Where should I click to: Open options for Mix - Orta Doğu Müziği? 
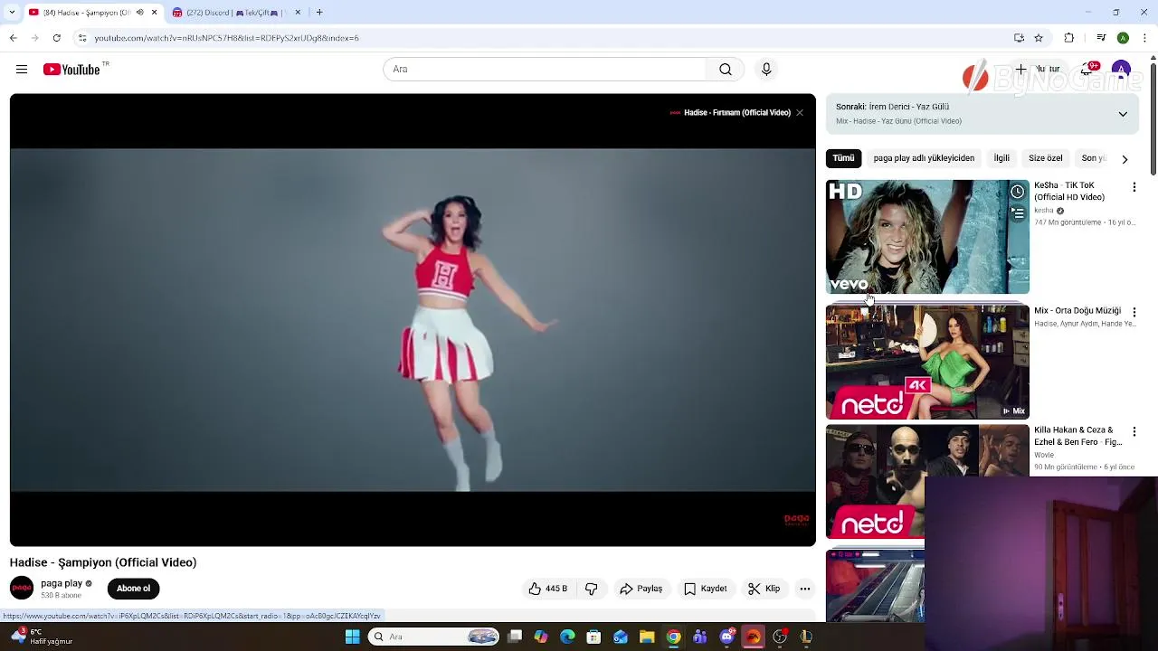pyautogui.click(x=1134, y=312)
